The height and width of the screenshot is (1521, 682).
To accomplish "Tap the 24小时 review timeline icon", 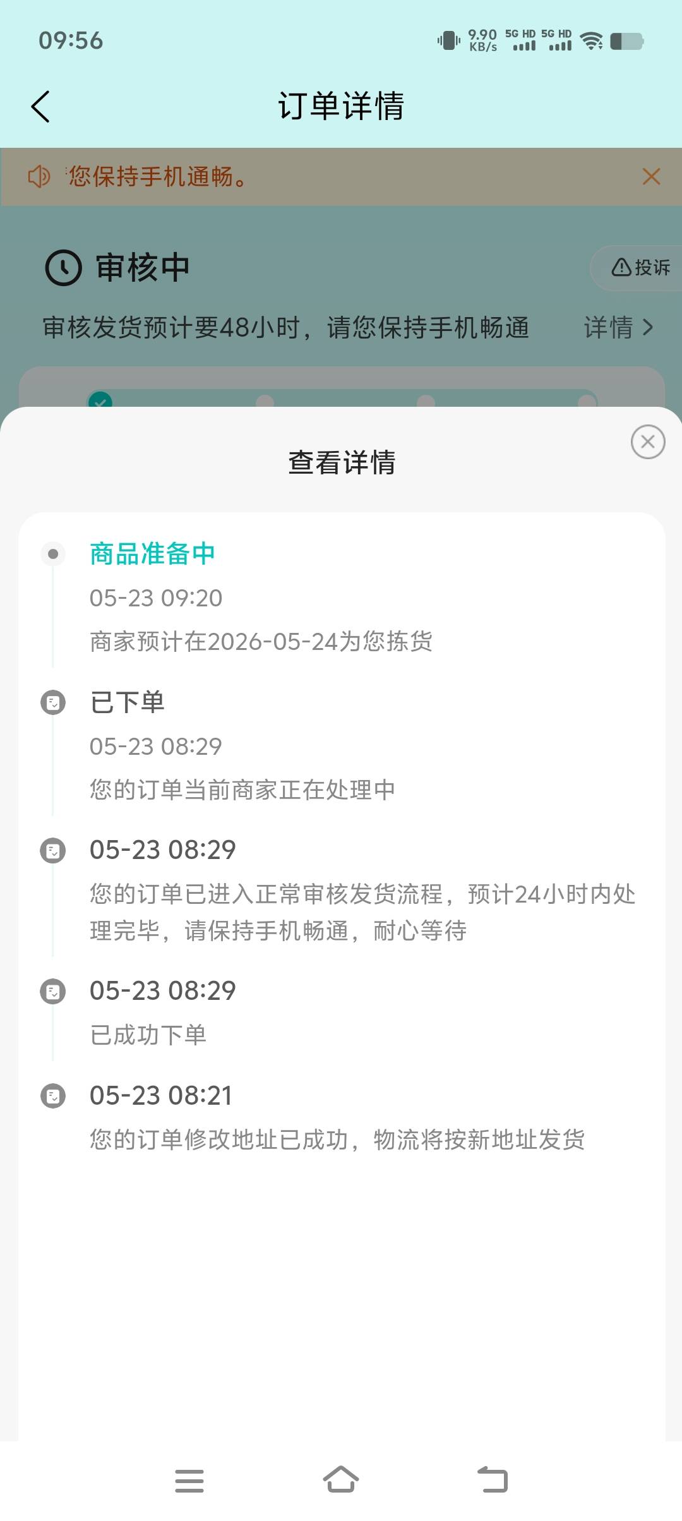I will click(53, 850).
